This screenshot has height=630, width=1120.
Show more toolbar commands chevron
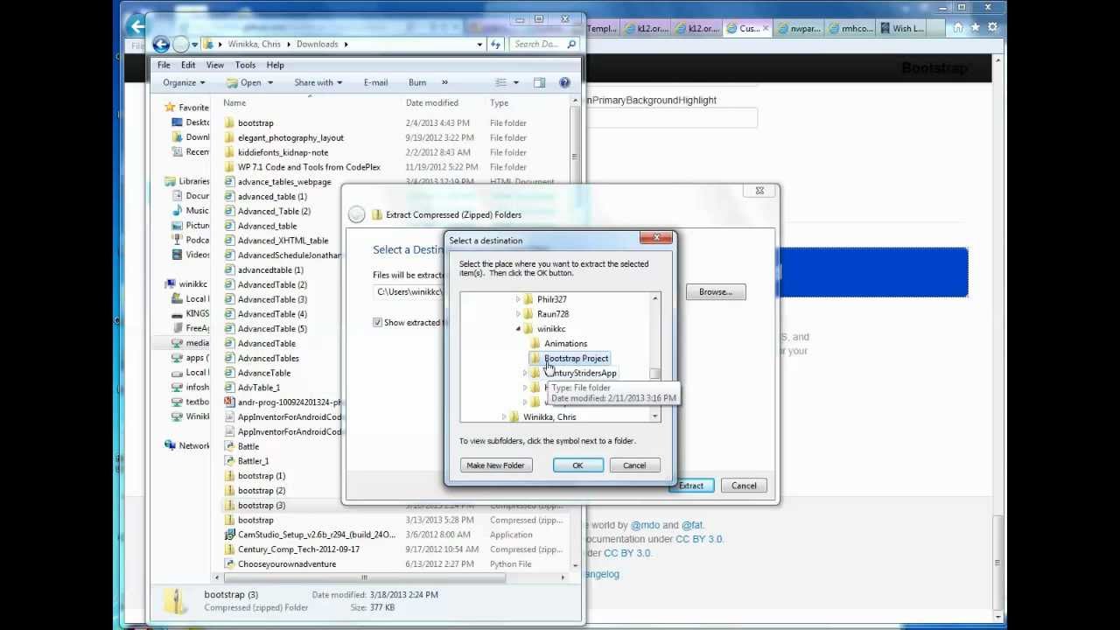coord(444,83)
